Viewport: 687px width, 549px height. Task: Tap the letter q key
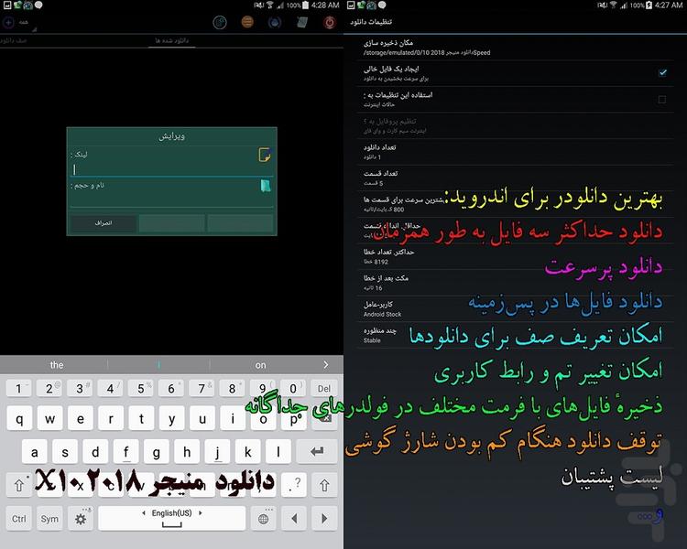[19, 419]
